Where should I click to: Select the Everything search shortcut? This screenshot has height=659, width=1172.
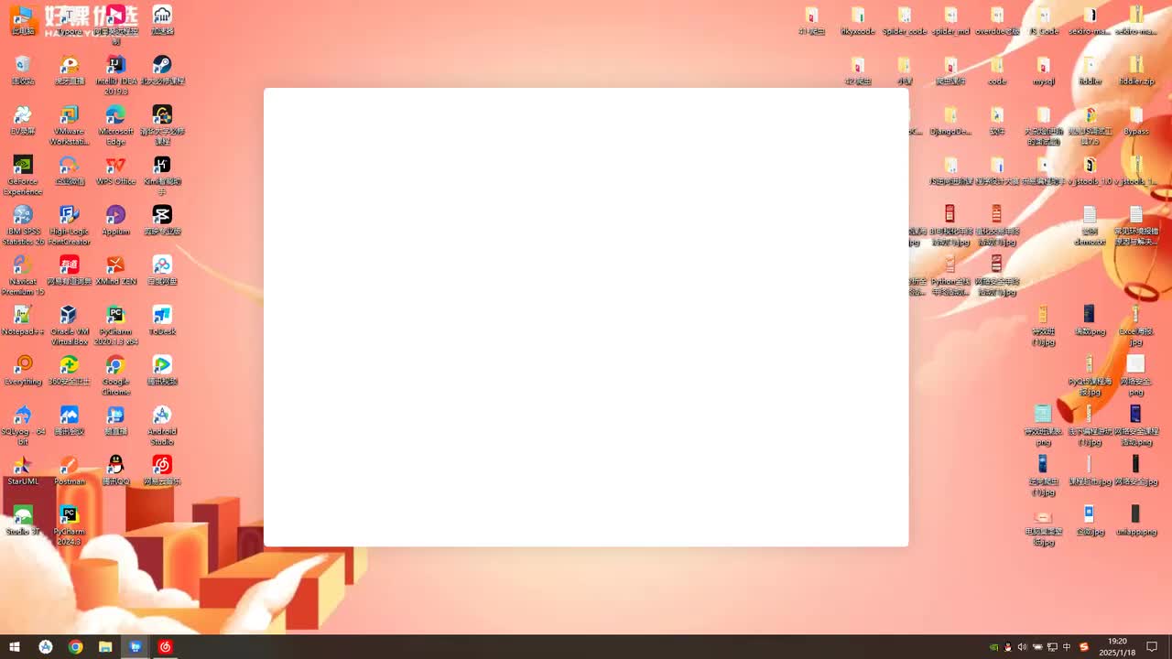coord(23,370)
